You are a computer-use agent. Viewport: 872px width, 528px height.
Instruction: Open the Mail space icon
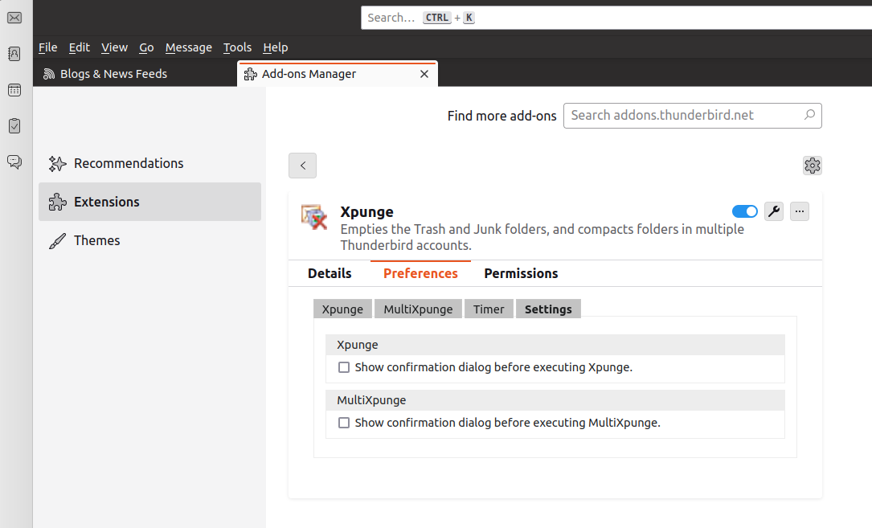tap(14, 18)
